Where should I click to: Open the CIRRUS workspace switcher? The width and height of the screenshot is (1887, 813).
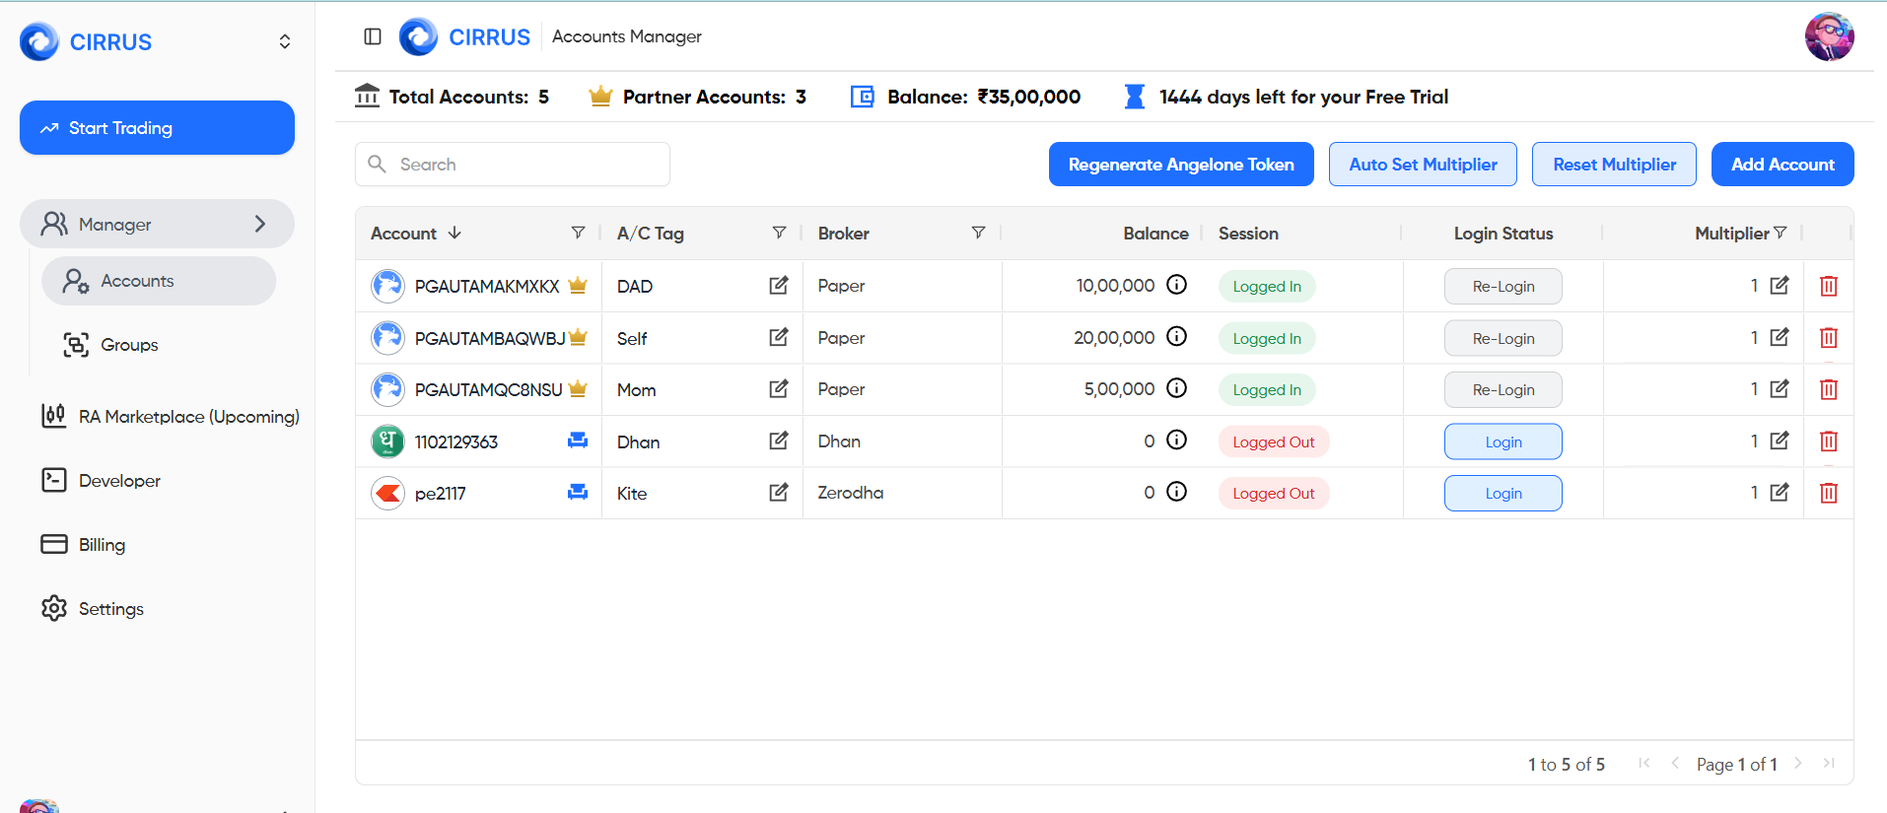284,41
